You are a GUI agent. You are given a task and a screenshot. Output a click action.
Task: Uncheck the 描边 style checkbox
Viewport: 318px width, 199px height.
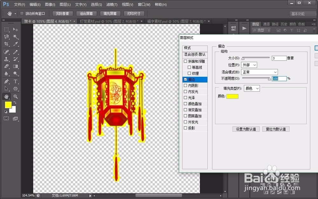[185, 79]
